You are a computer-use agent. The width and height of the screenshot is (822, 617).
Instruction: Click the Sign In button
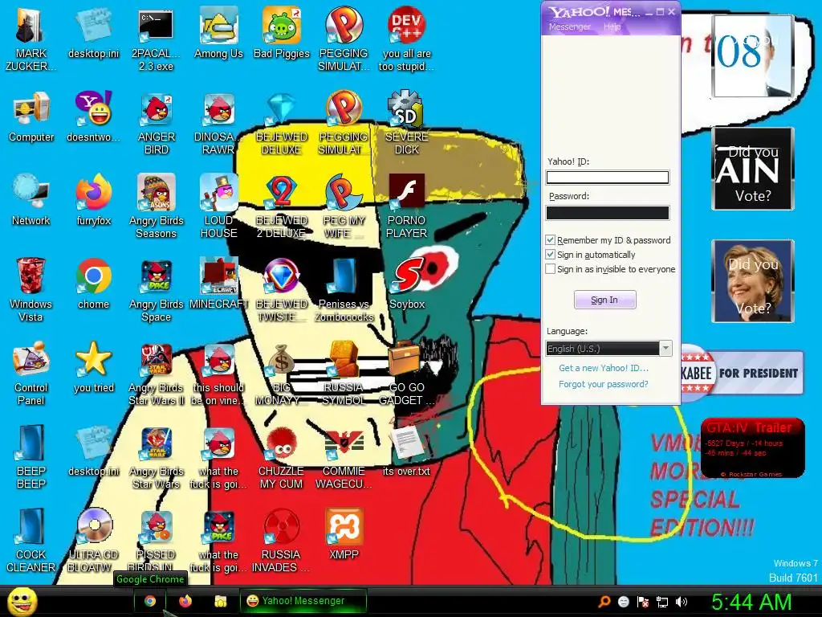(x=605, y=300)
